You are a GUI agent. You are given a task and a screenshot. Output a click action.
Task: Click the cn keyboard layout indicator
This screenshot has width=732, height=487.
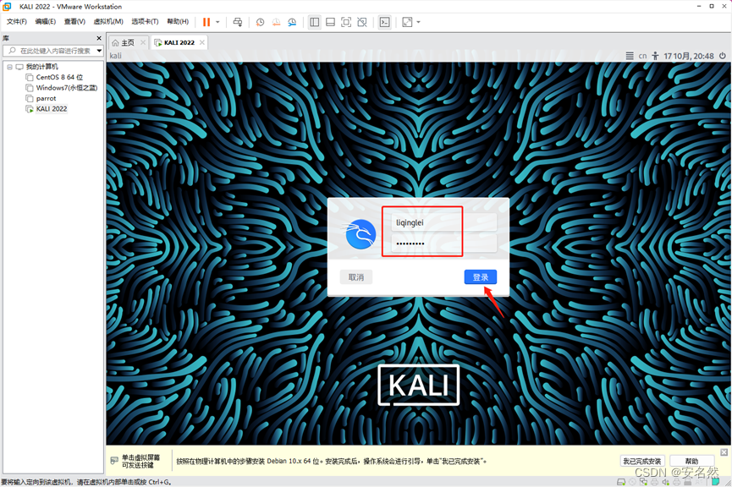click(x=642, y=56)
